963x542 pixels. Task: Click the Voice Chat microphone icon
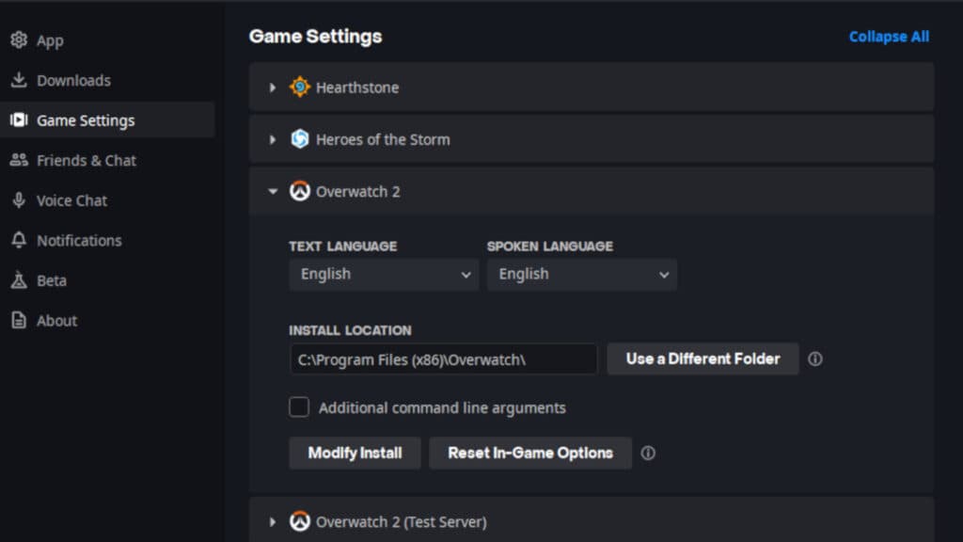click(x=19, y=200)
